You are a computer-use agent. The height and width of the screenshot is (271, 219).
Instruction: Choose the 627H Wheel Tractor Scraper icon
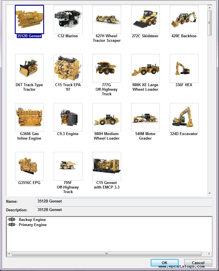(107, 20)
